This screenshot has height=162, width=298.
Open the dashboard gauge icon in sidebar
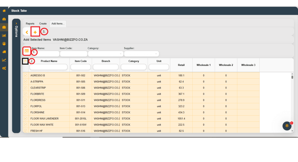(4, 19)
